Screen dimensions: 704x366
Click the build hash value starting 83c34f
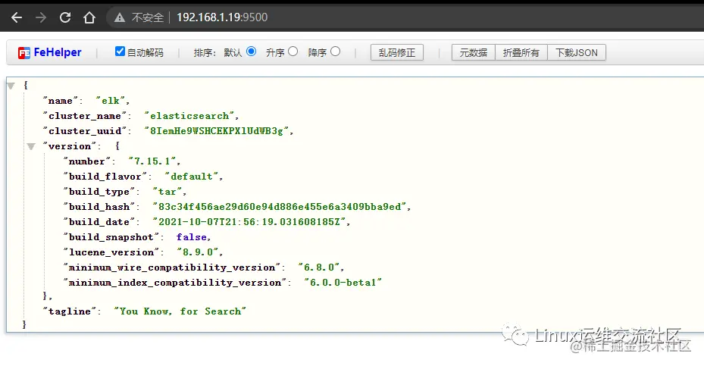280,207
